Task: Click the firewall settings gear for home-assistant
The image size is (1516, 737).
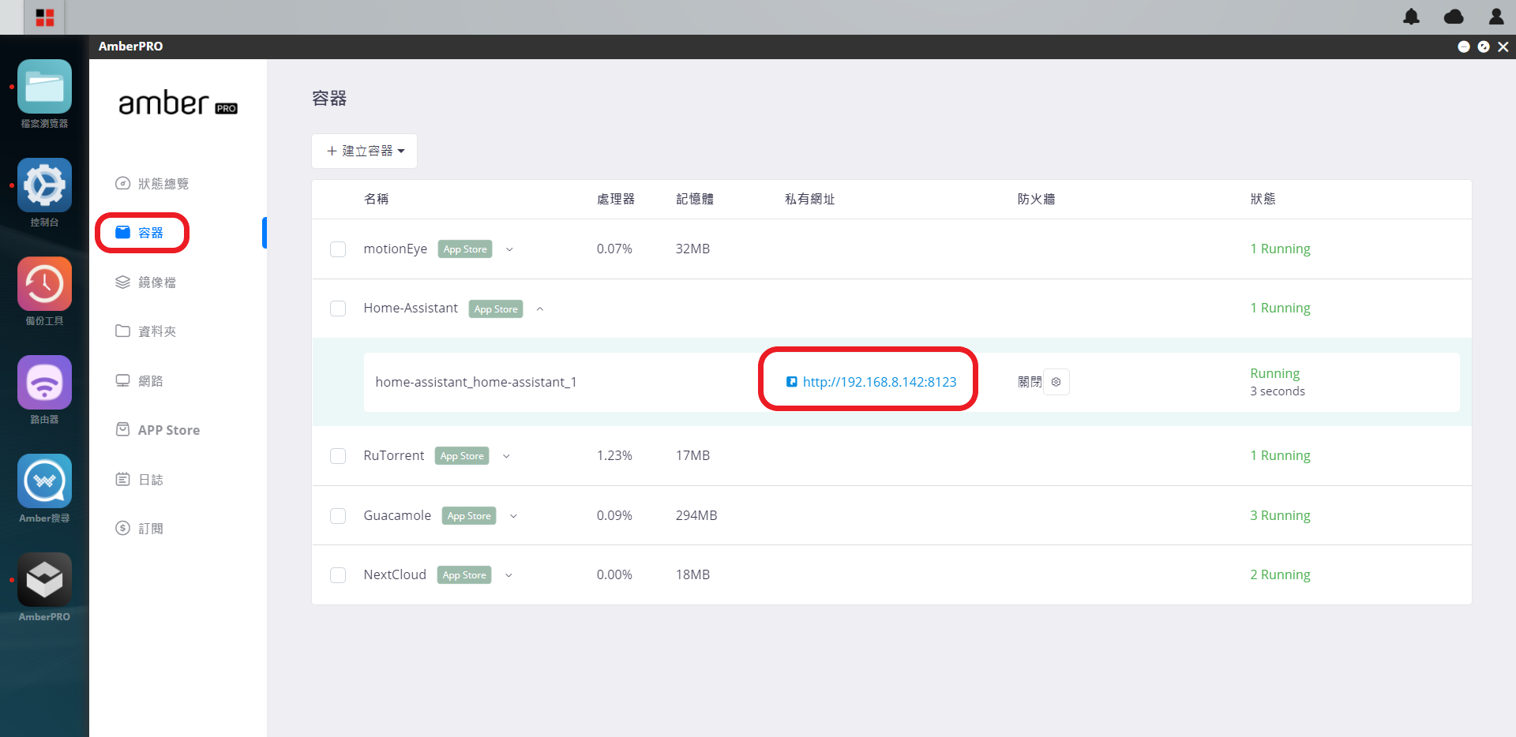Action: tap(1056, 382)
